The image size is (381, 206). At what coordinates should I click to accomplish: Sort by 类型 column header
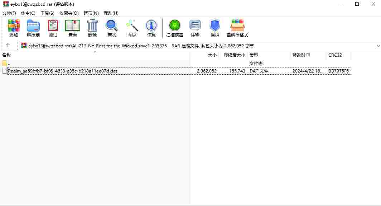(x=254, y=55)
